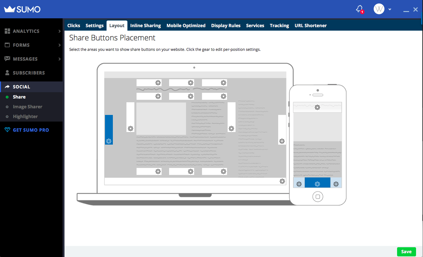Open gear for phone bottom center blue position
The width and height of the screenshot is (423, 257).
pyautogui.click(x=317, y=184)
